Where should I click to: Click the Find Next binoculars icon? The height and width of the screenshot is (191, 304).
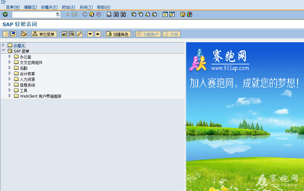[123, 14]
